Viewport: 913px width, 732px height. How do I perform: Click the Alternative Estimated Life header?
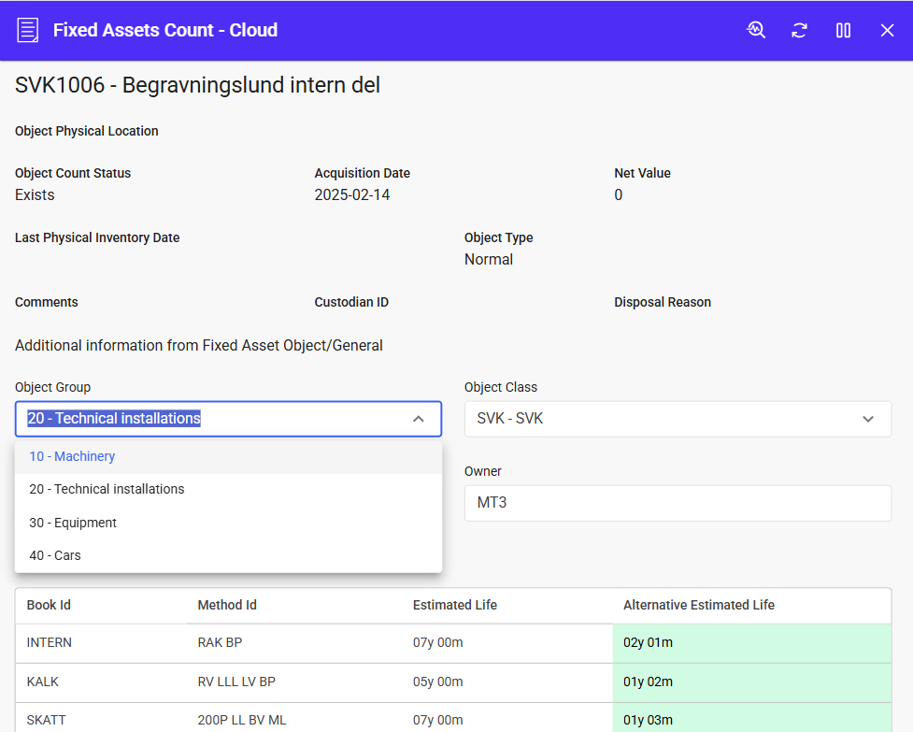(698, 605)
